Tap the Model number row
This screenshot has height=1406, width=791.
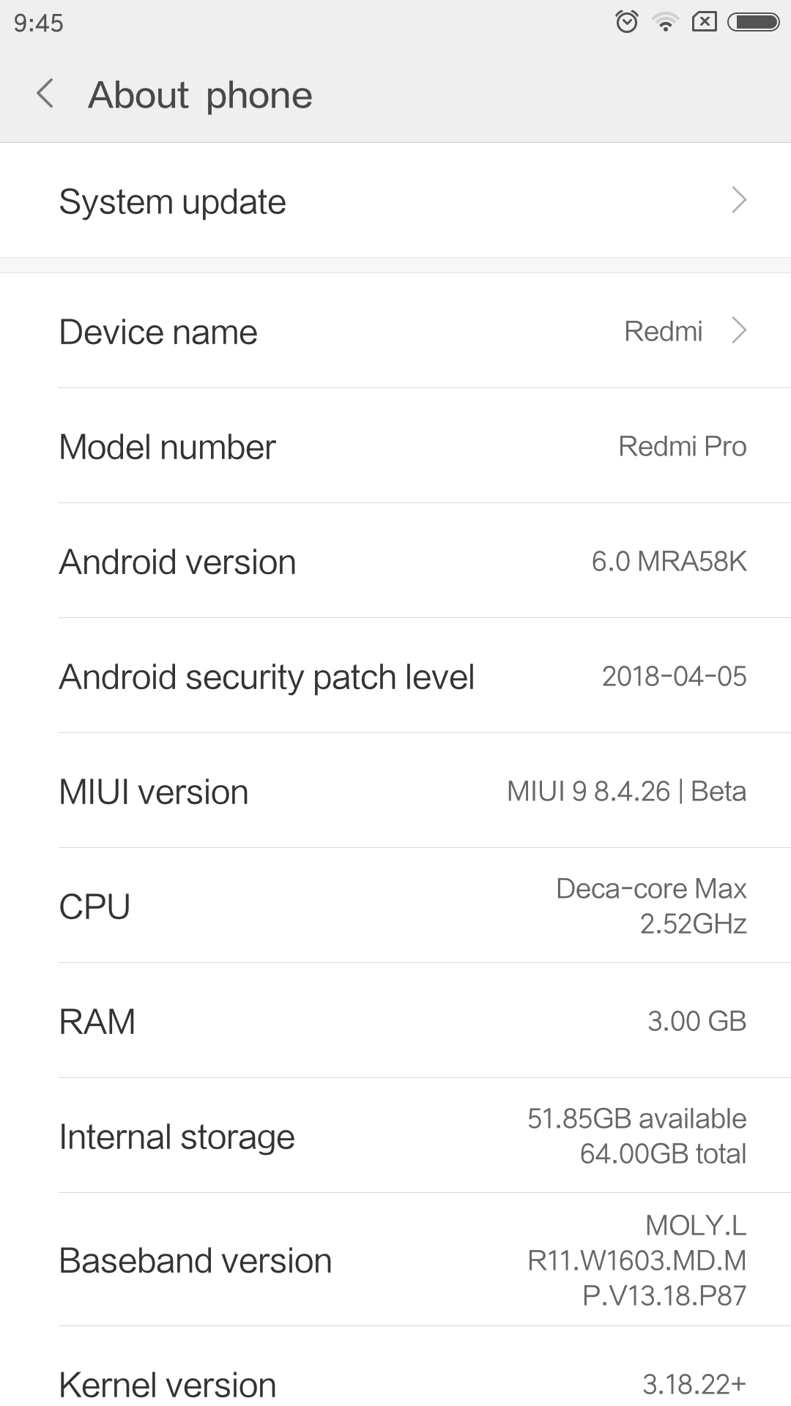tap(395, 446)
